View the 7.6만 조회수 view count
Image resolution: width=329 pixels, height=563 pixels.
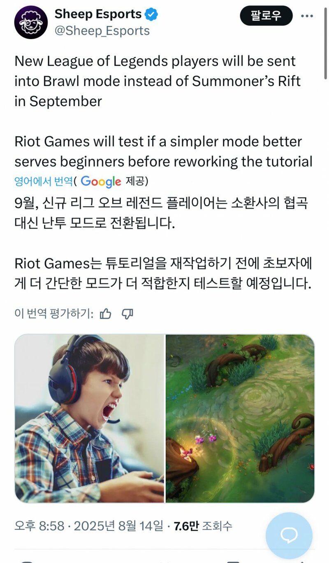tap(203, 526)
